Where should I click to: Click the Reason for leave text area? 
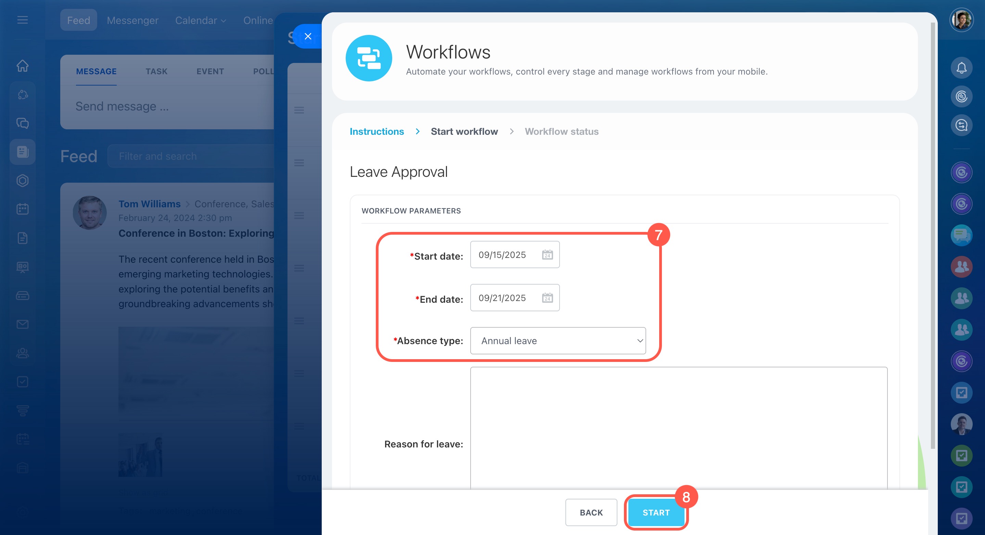(x=679, y=428)
